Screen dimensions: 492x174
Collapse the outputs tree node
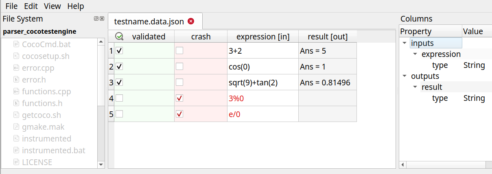(405, 76)
